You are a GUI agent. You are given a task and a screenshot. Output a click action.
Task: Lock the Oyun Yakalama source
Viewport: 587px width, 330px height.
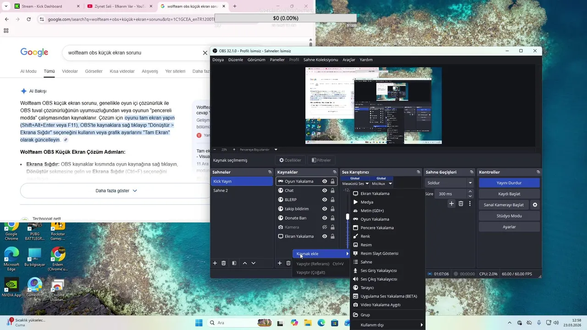[x=332, y=181]
